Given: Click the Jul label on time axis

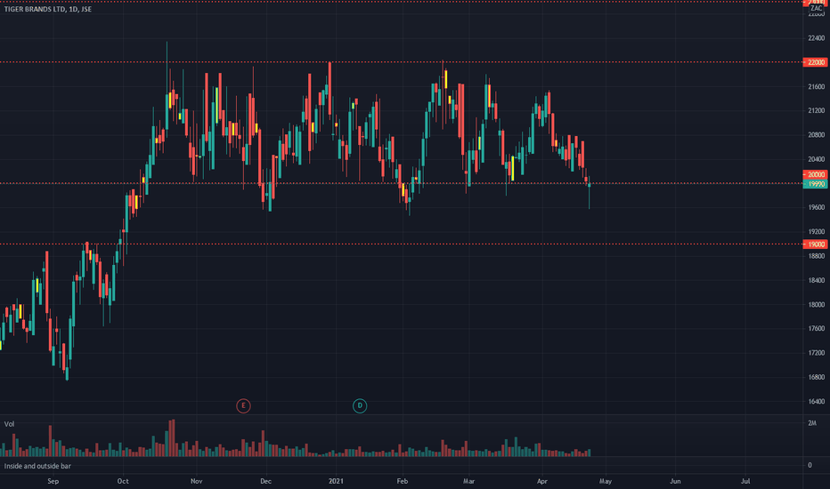Looking at the screenshot, I should coord(745,481).
